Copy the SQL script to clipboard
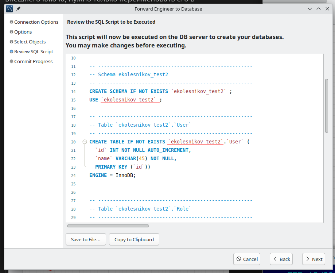The width and height of the screenshot is (335, 273). [x=134, y=239]
